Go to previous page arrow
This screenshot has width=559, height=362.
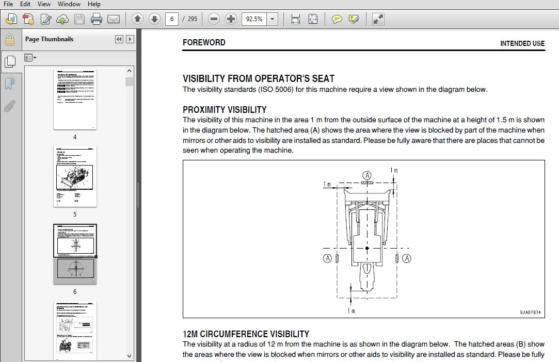click(138, 19)
